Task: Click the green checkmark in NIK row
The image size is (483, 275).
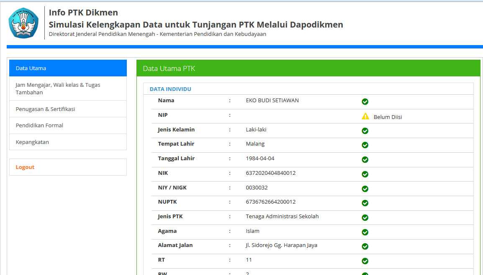Action: 365,174
